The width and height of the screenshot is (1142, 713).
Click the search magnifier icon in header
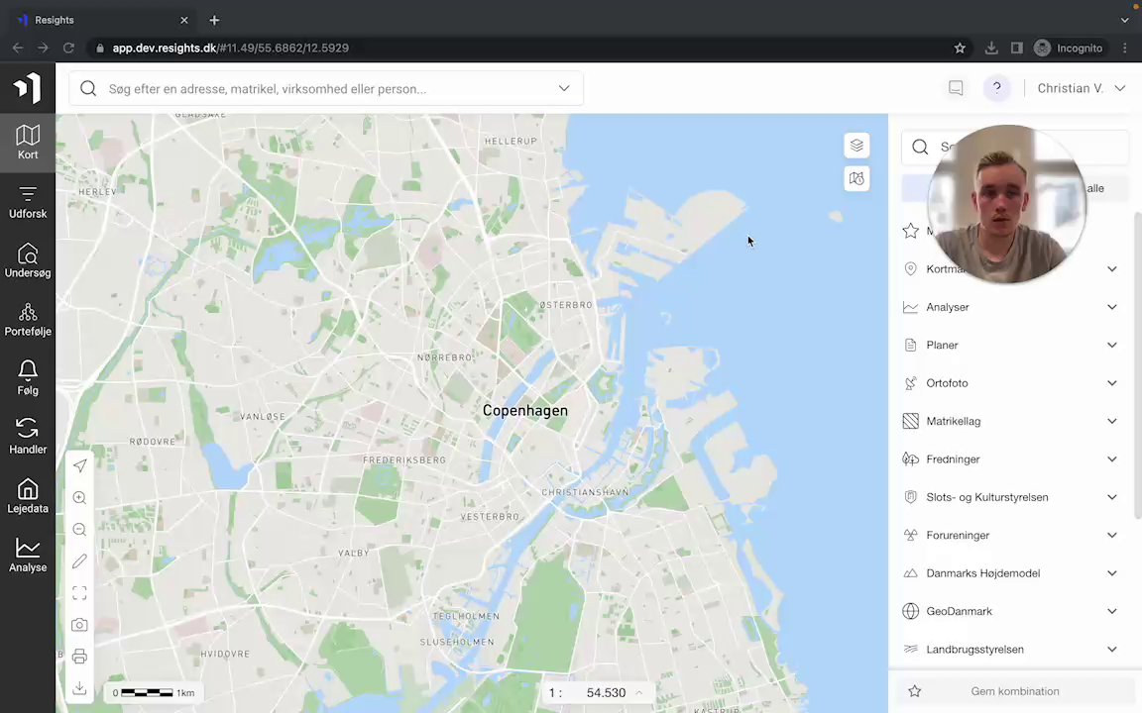click(88, 89)
